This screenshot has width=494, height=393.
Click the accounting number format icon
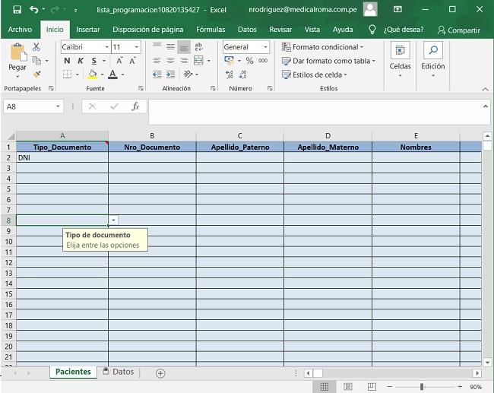[x=229, y=61]
